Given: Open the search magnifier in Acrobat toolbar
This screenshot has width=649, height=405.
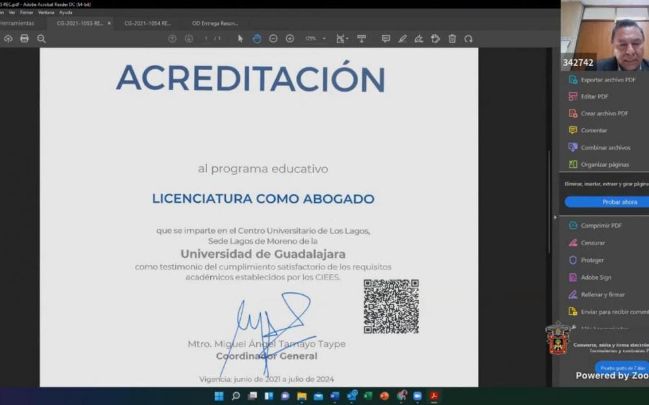Looking at the screenshot, I should tap(42, 39).
